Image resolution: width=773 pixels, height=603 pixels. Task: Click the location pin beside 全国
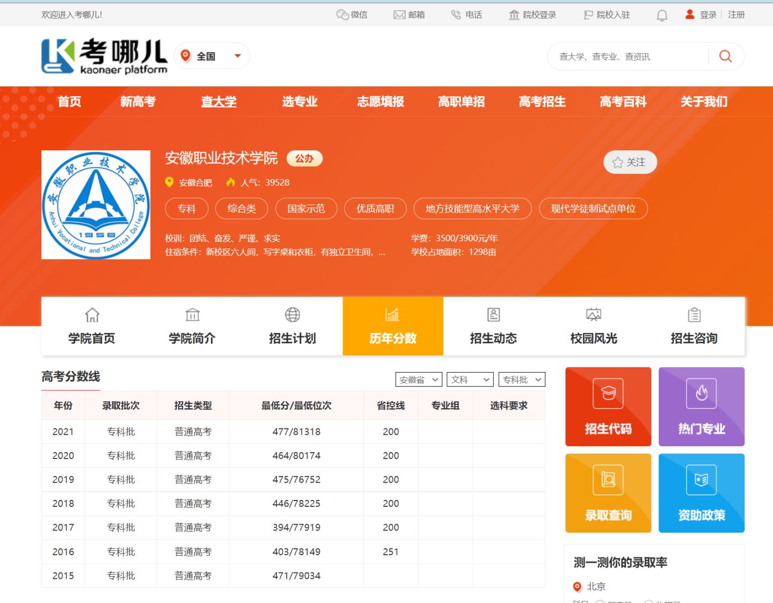point(186,55)
